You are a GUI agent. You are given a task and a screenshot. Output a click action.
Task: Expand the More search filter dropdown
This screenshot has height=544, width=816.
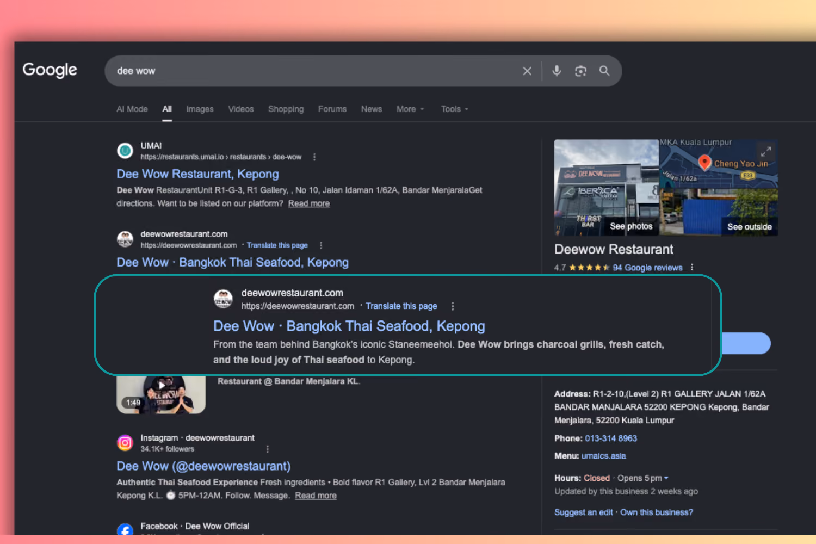tap(410, 109)
